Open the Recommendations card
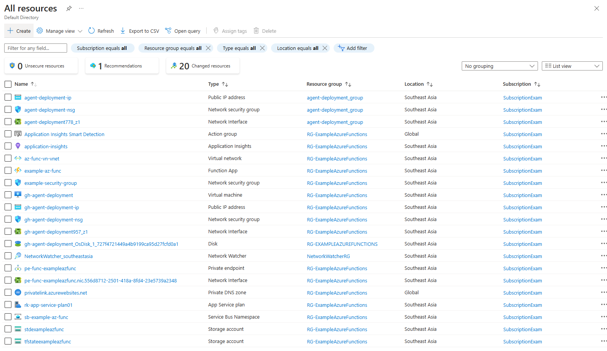The width and height of the screenshot is (607, 351). click(122, 66)
